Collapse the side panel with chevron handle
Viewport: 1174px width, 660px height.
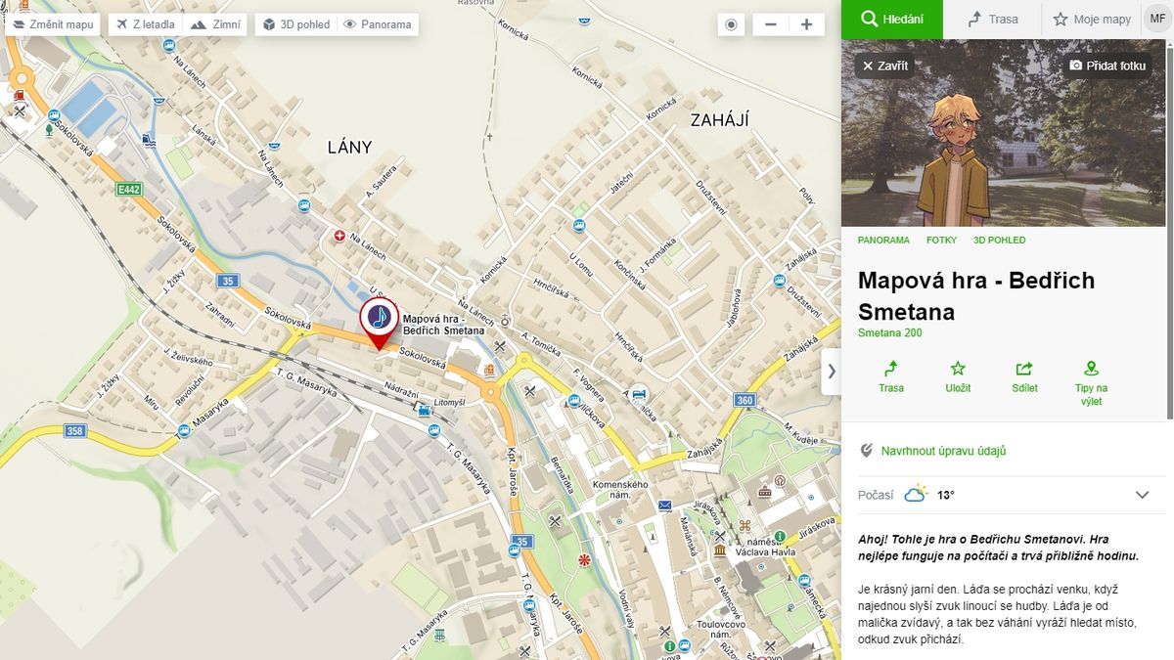coord(832,372)
